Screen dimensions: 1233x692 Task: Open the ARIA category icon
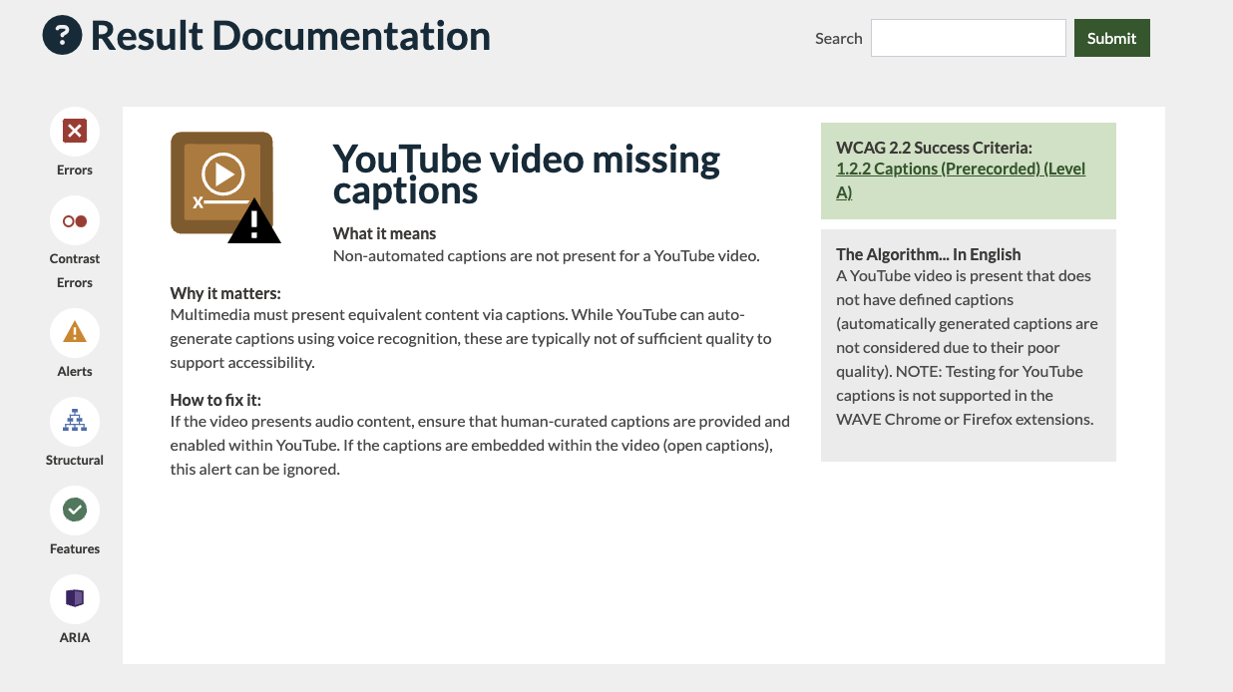(x=75, y=599)
